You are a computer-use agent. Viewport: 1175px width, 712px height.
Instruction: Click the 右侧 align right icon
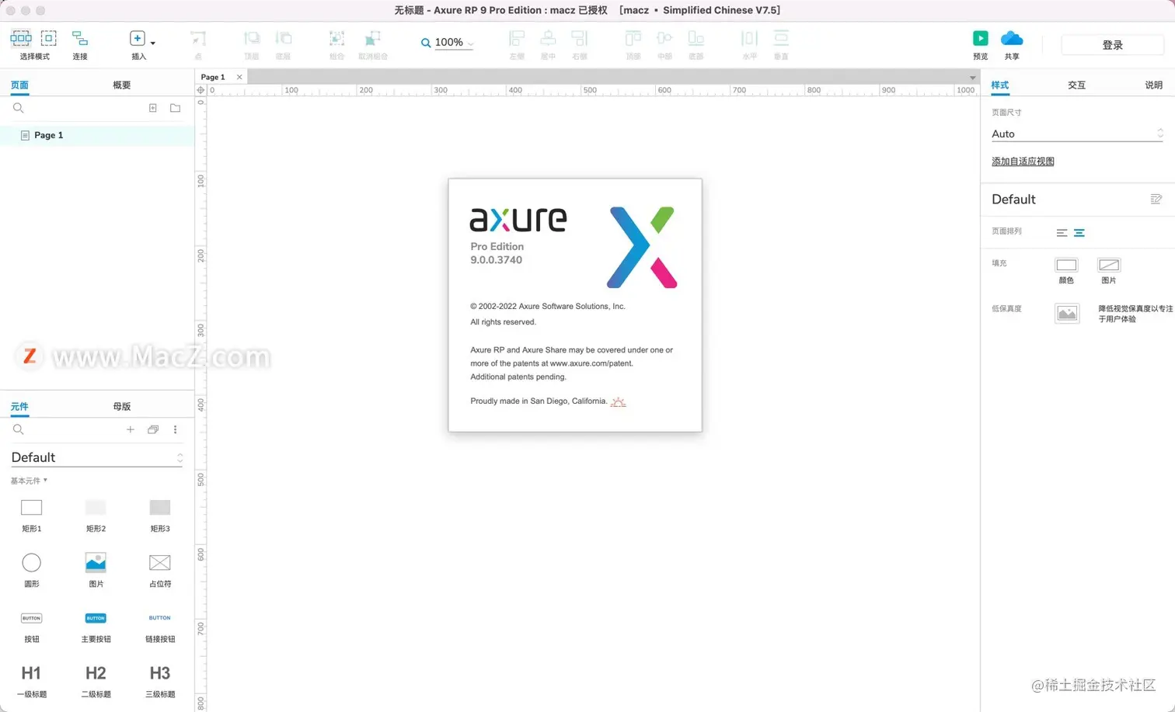(580, 38)
